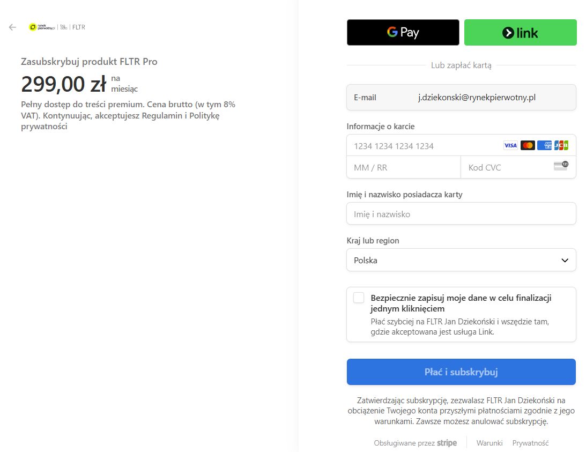586x452 pixels.
Task: Click the Stripe logo in footer
Action: (447, 443)
